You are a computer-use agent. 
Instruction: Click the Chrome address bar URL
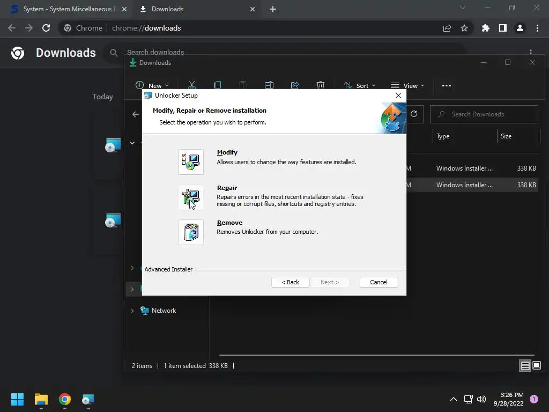click(146, 28)
